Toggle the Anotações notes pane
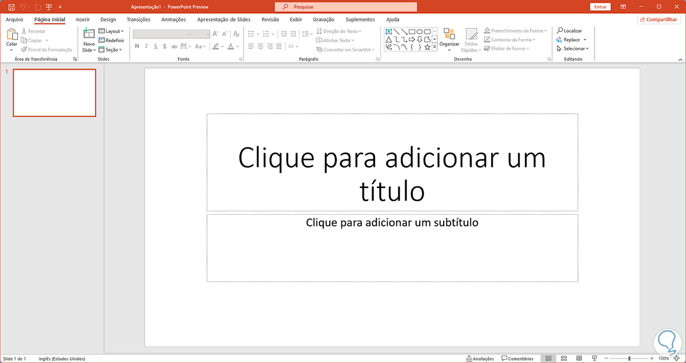The width and height of the screenshot is (686, 363). click(480, 358)
